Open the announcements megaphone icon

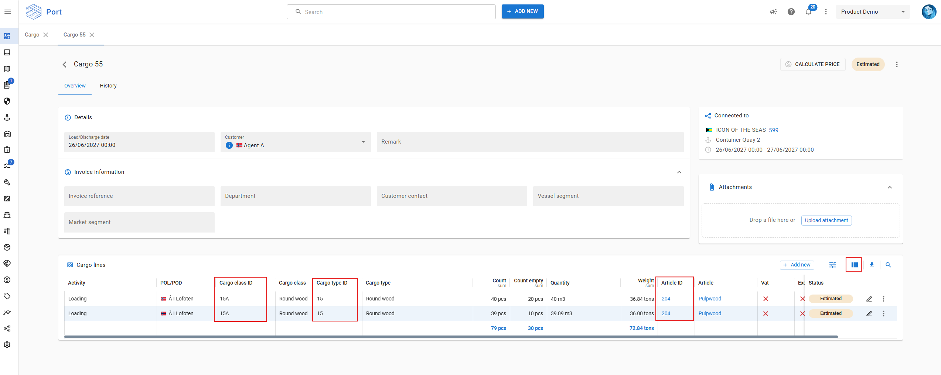[x=773, y=12]
